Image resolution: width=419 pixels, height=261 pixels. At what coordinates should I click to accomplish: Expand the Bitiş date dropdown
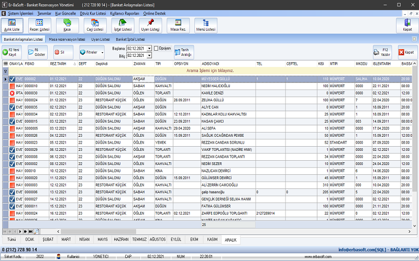click(x=149, y=55)
